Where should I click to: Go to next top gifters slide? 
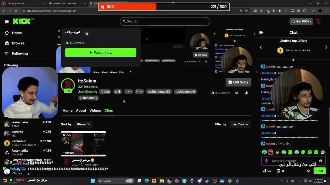[326, 48]
